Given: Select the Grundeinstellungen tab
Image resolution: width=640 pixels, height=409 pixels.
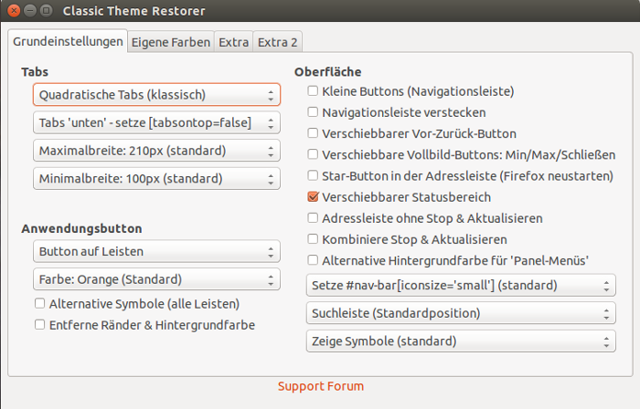Looking at the screenshot, I should pos(68,42).
